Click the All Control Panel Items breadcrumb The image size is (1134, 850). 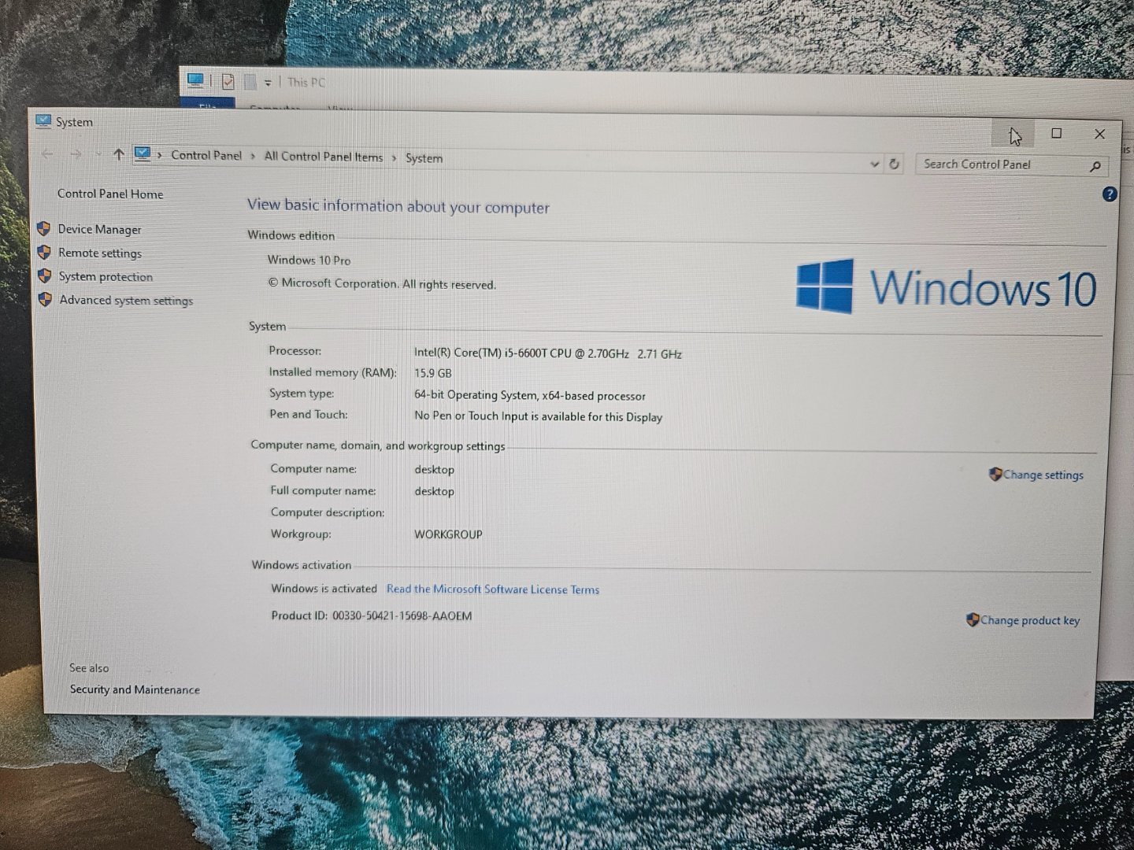click(x=324, y=157)
